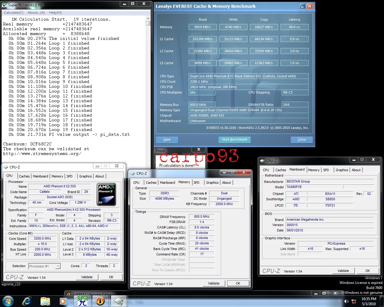Select Graphics tab in left CPU-Z window
Image resolution: width=384 pixels, height=307 pixels.
tap(85, 176)
